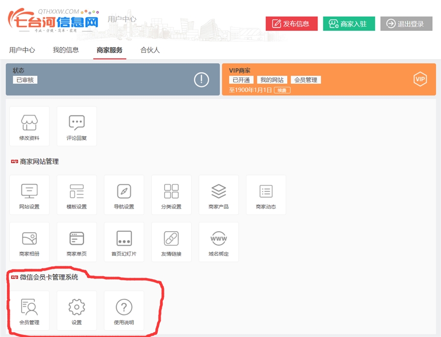Open the 修改资料 store icon
This screenshot has height=337, width=441.
[29, 122]
